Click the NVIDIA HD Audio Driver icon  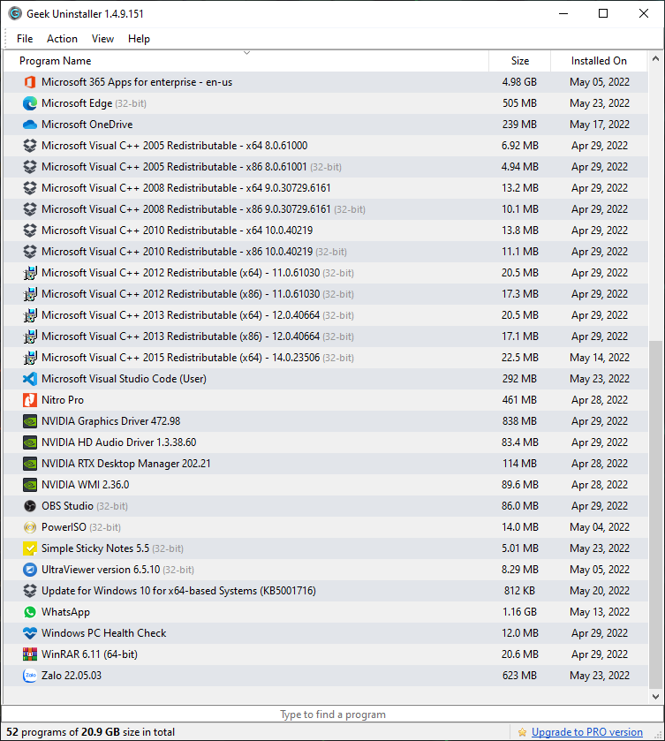click(x=30, y=442)
